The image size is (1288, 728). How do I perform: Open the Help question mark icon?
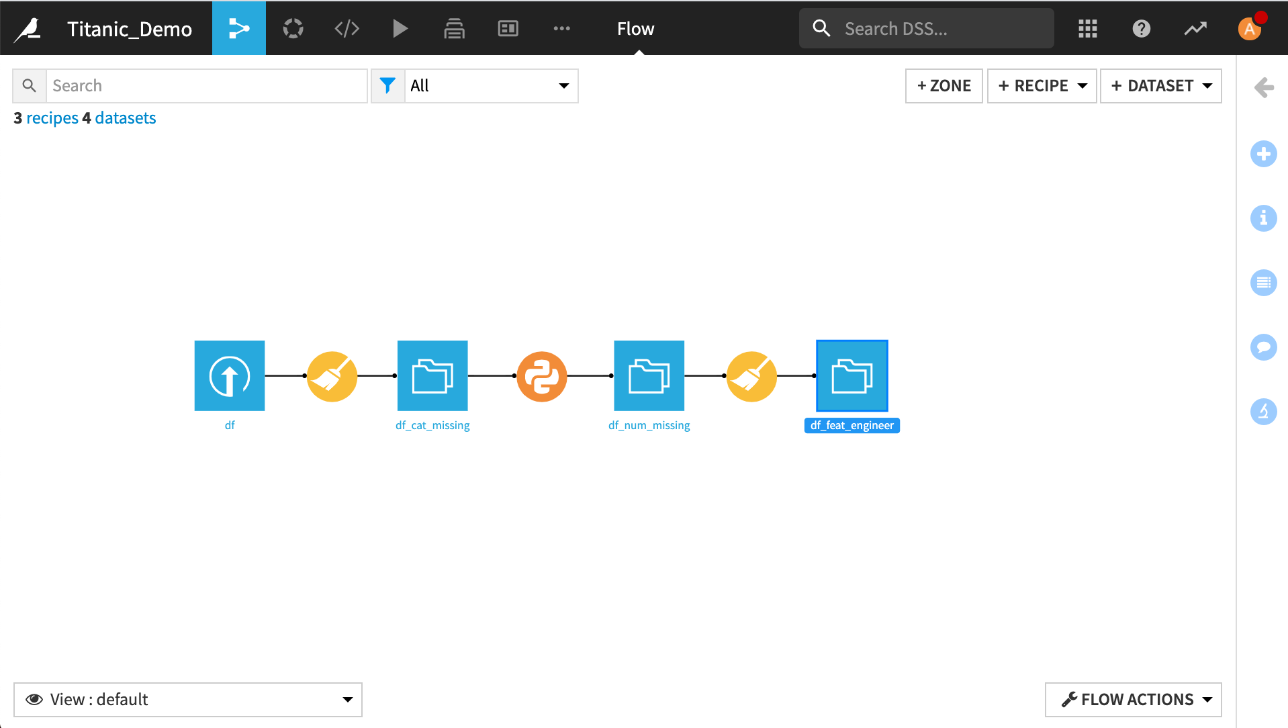pos(1141,28)
